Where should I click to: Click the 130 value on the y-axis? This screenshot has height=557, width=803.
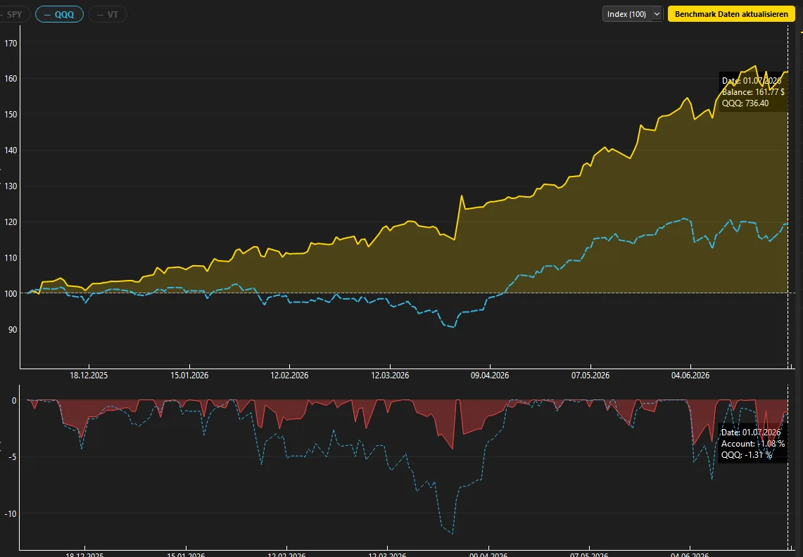(x=11, y=186)
